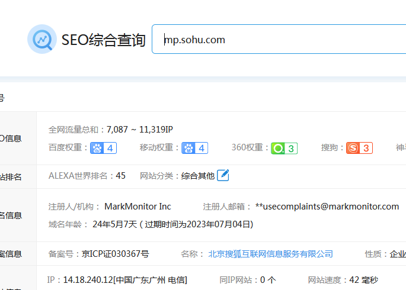Screen dimensions: 406x290
Task: Click the IP address 14.18.240.12
Action: [87, 280]
